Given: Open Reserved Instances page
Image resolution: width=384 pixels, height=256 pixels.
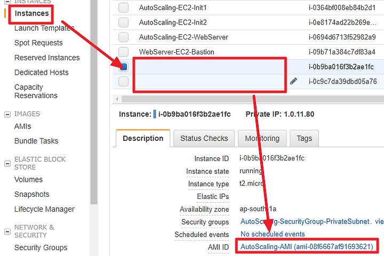Looking at the screenshot, I should coord(47,58).
